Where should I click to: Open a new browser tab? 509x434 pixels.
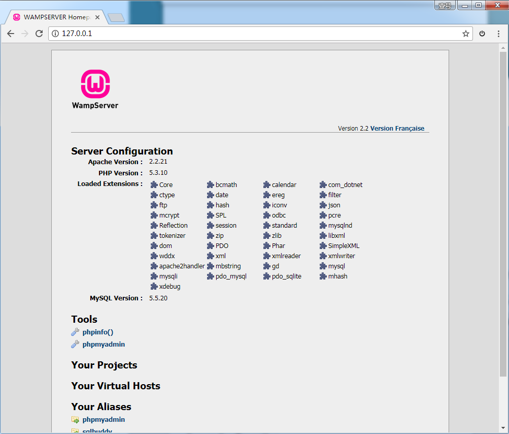pos(116,18)
